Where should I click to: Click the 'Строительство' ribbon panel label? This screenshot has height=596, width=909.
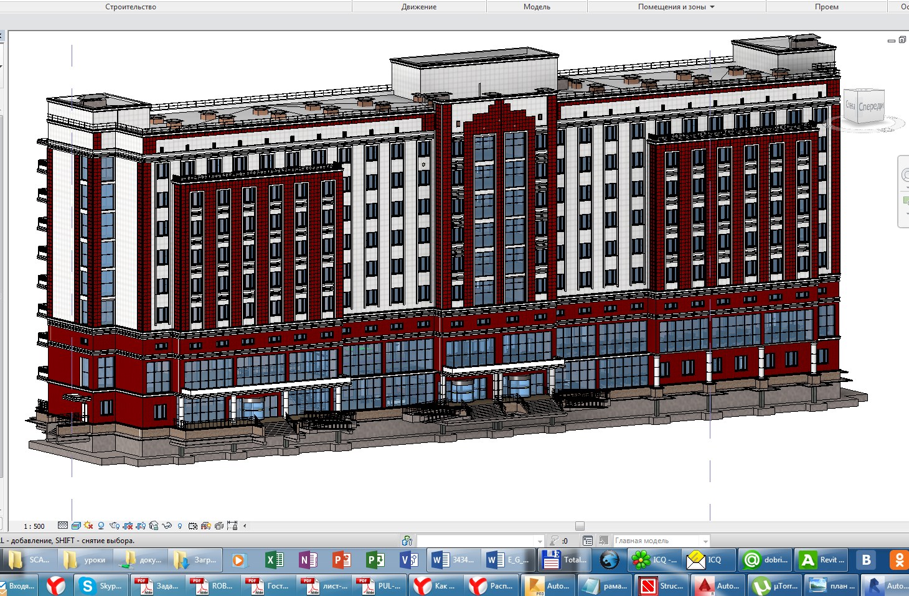click(x=131, y=7)
